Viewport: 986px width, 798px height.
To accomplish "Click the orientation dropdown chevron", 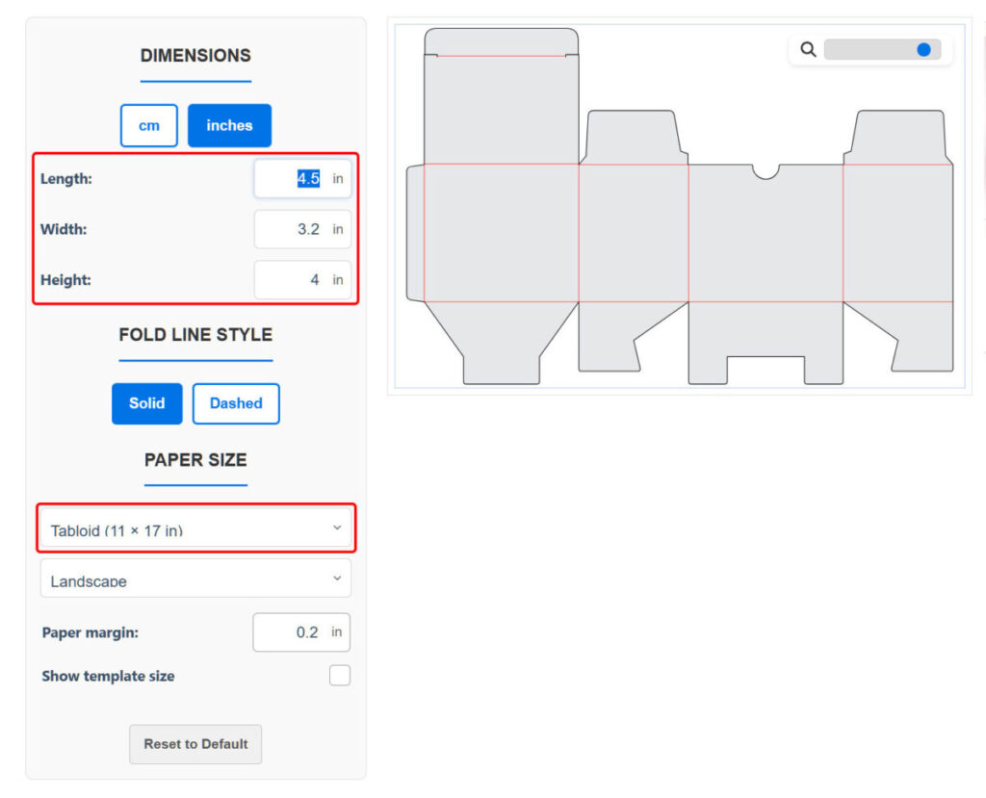I will (336, 579).
